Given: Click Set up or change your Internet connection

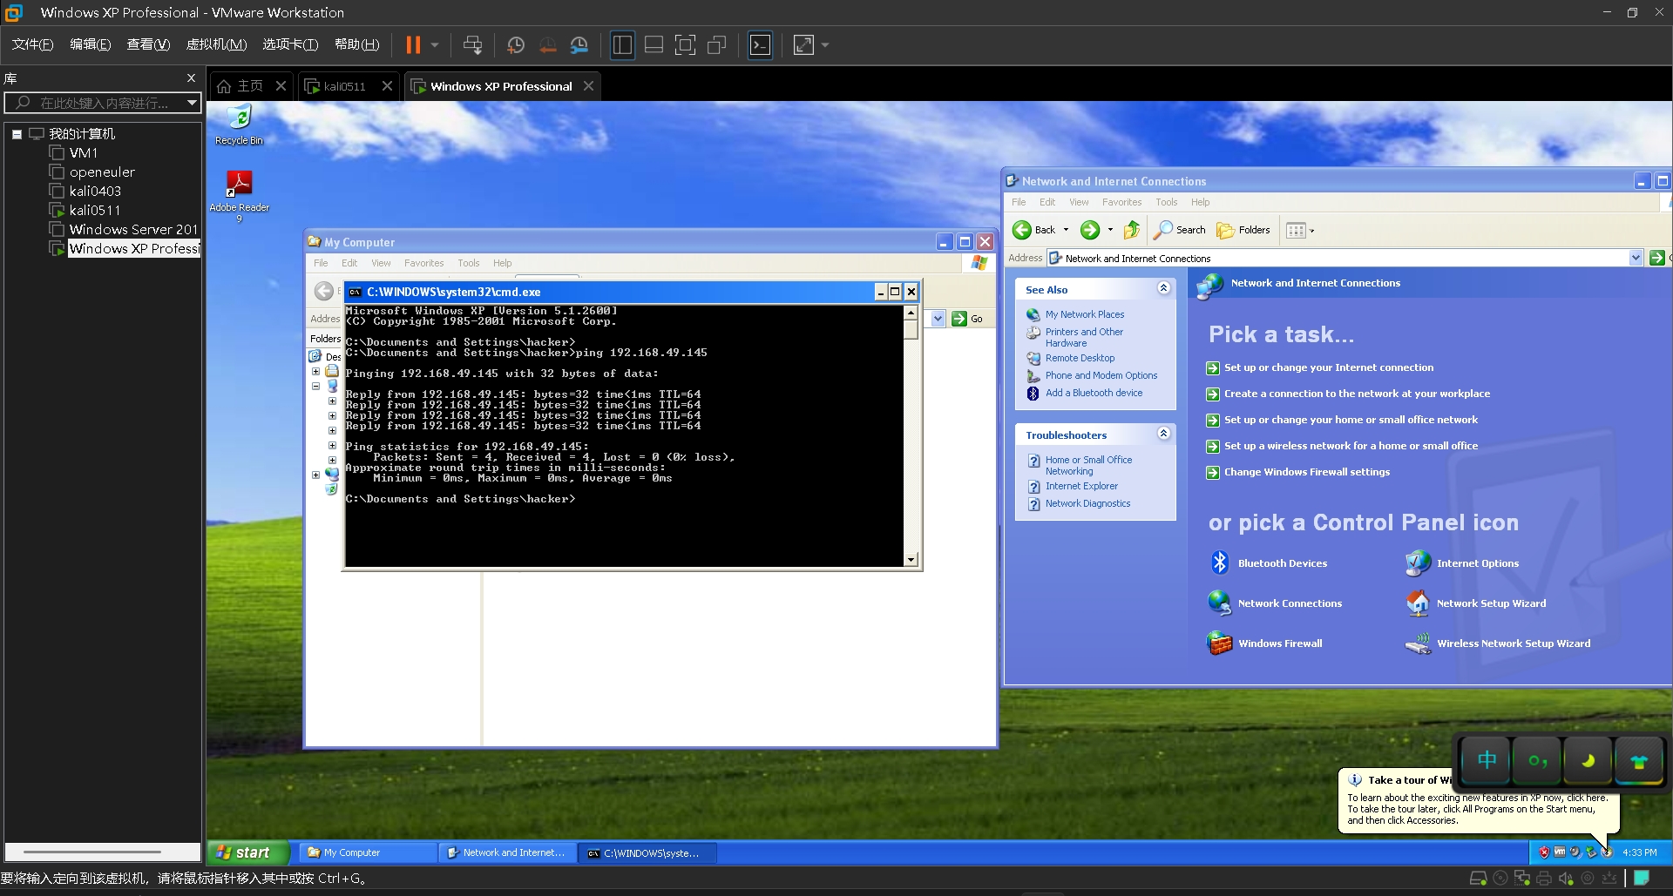Looking at the screenshot, I should point(1328,367).
